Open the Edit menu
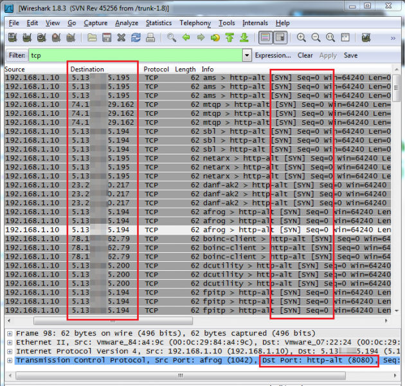This screenshot has width=405, height=386. click(32, 23)
